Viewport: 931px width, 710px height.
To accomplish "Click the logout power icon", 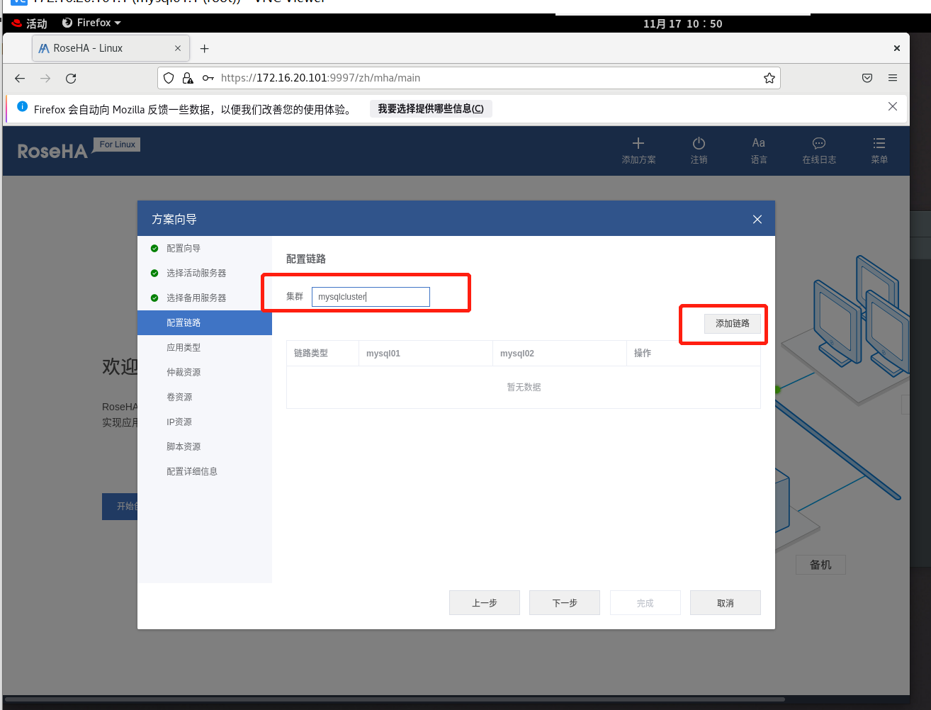I will [x=699, y=144].
